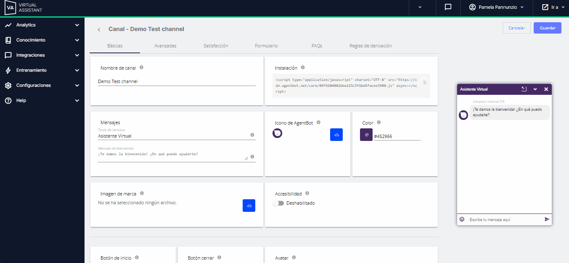The image size is (569, 263).
Task: Click 'No se ha seleccionado ningún archivo' text
Action: tap(138, 203)
